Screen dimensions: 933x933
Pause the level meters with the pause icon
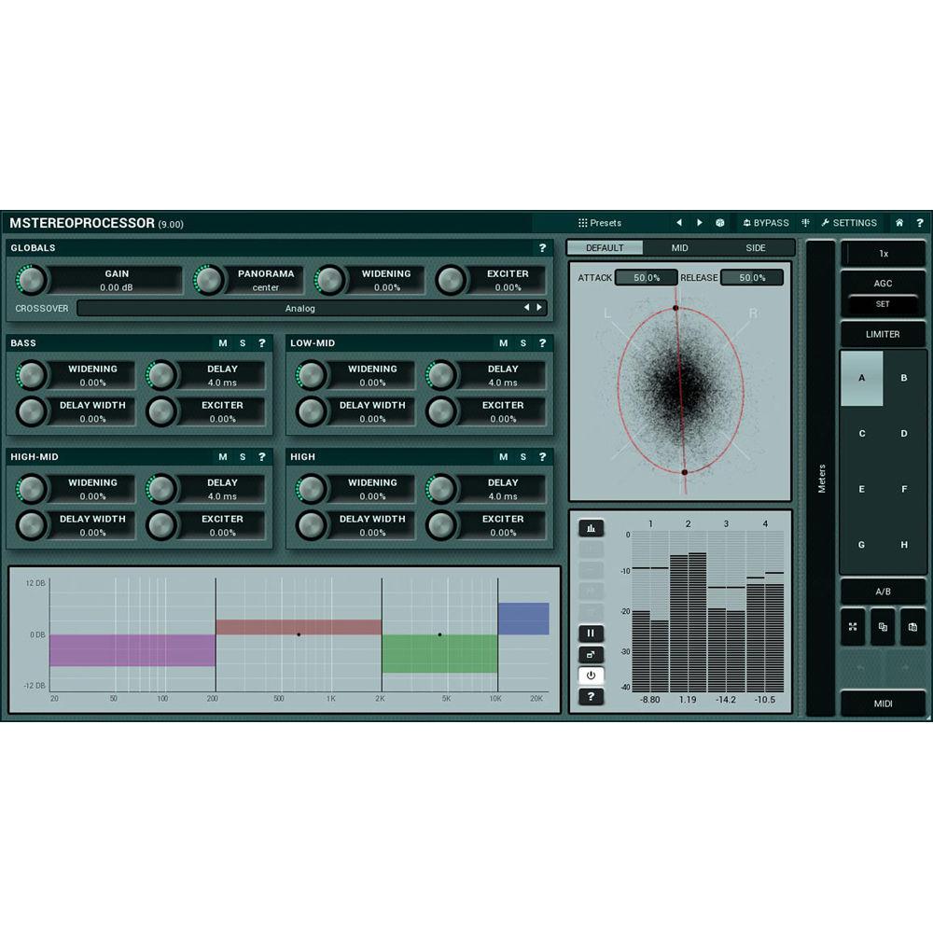(x=592, y=633)
